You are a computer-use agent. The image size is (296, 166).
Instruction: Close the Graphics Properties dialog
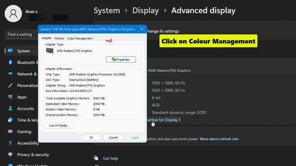click(142, 29)
